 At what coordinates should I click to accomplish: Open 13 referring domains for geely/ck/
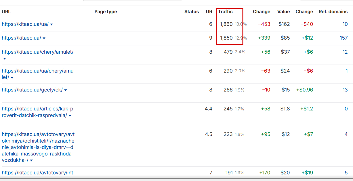(345, 90)
